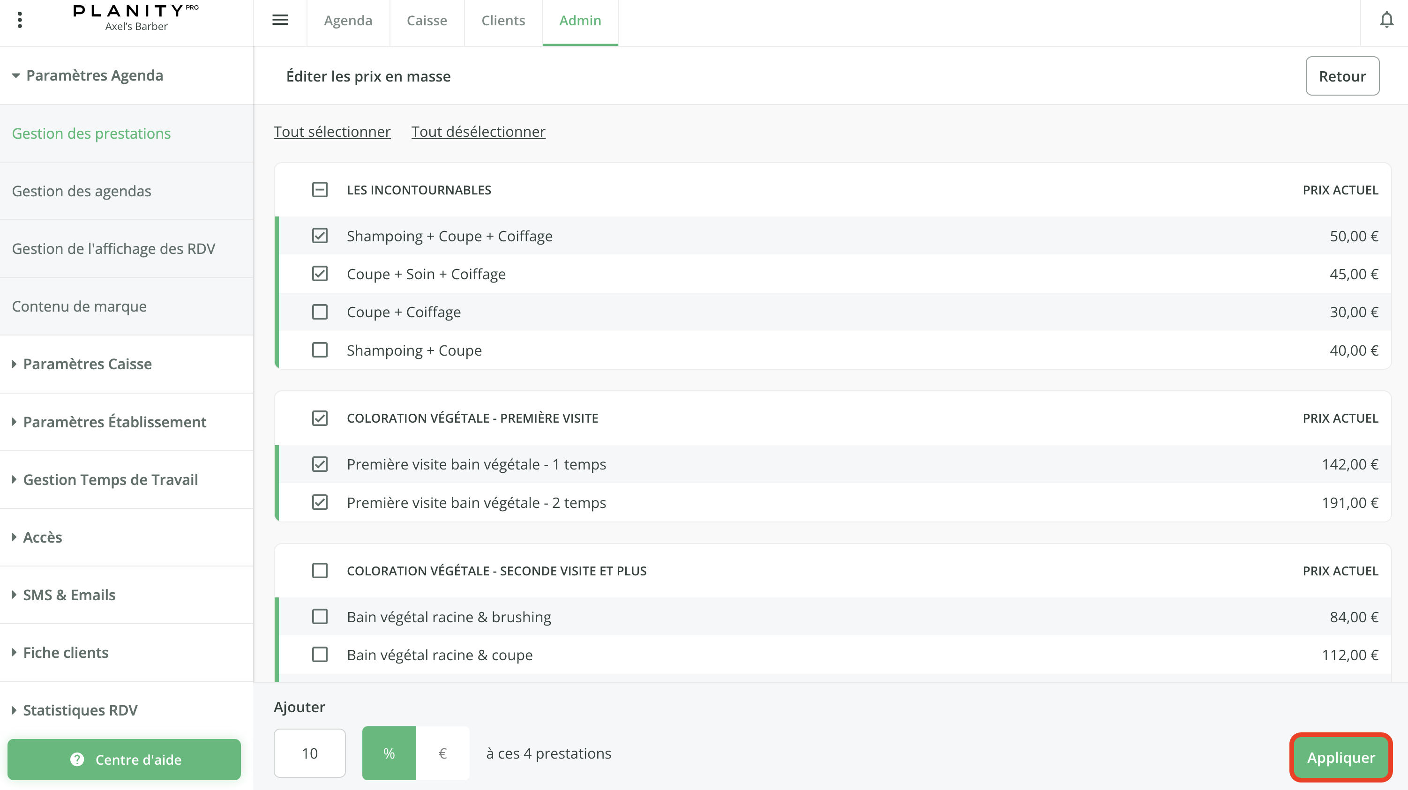
Task: Click the Ajouter value input field
Action: (309, 753)
